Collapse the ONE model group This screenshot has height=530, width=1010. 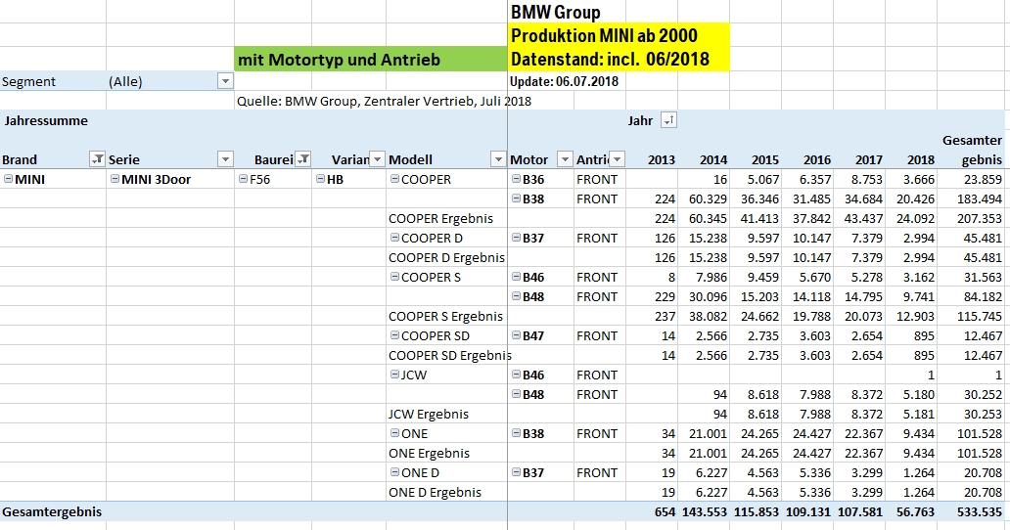tap(394, 433)
